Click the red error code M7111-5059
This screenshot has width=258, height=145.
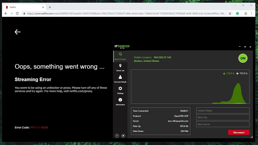coord(39,127)
